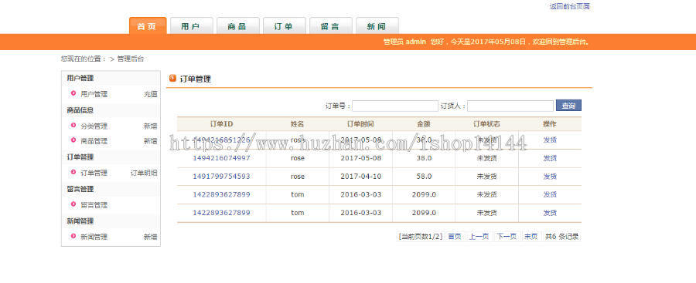Click the 操作 column header
Viewport: 696px width, 283px height.
click(550, 124)
